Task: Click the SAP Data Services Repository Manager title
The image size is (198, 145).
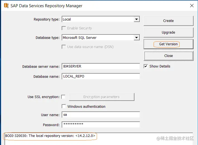Action: tap(46, 6)
